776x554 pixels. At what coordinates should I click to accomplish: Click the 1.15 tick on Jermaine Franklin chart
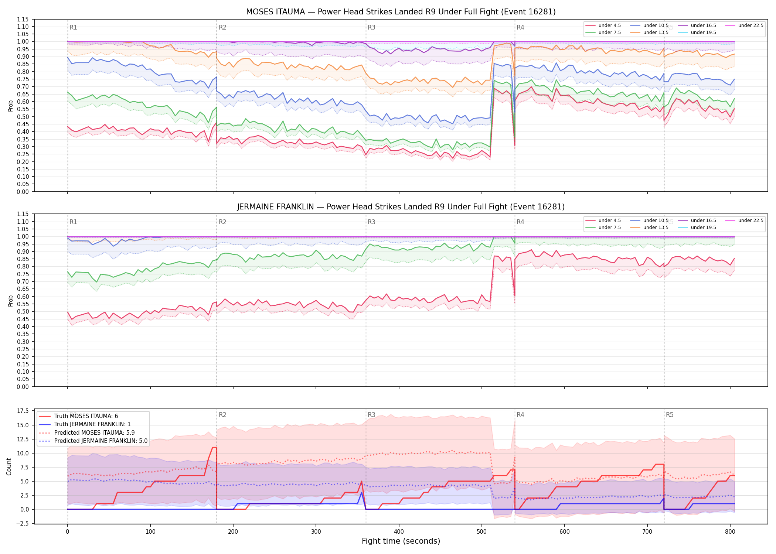[23, 214]
